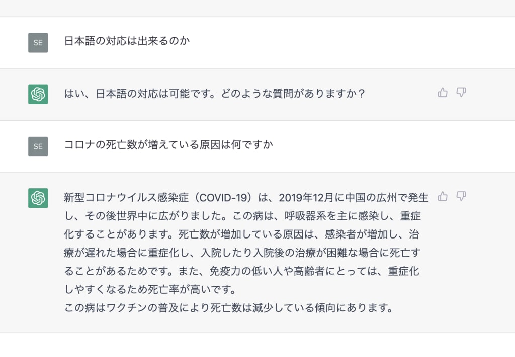515x357 pixels.
Task: Dislike the reply about Japanese support
Action: pyautogui.click(x=461, y=93)
